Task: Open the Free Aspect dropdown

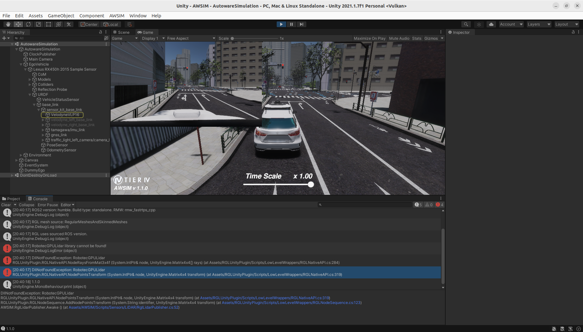Action: coord(190,38)
